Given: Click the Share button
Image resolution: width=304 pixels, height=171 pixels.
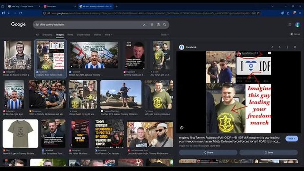Looking at the screenshot, I should tap(208, 153).
